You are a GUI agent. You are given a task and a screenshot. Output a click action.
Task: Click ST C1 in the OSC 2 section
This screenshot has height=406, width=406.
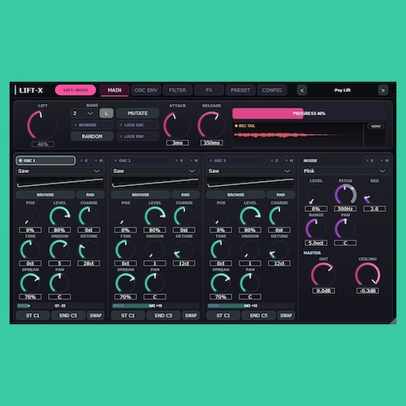(128, 316)
